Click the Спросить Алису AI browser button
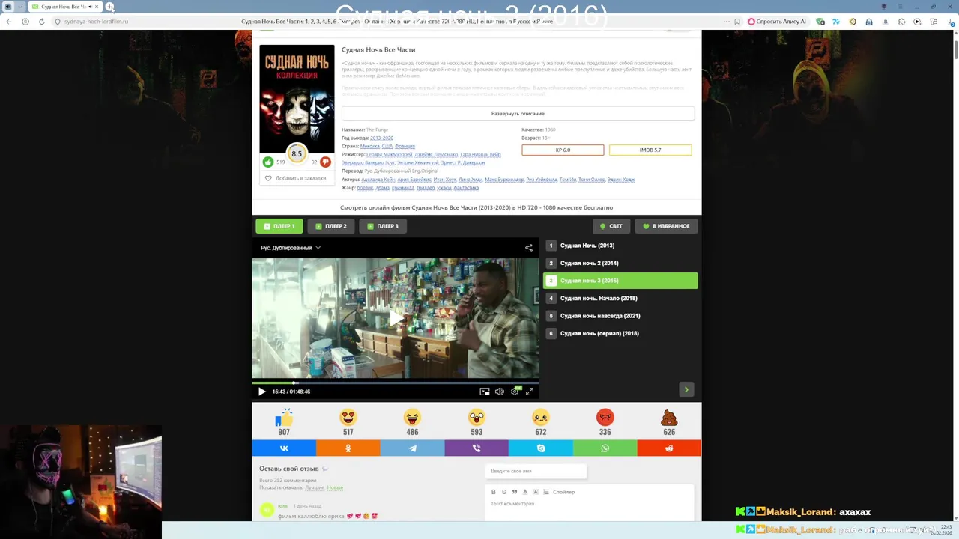Screen dimensions: 959x539 coord(775,22)
